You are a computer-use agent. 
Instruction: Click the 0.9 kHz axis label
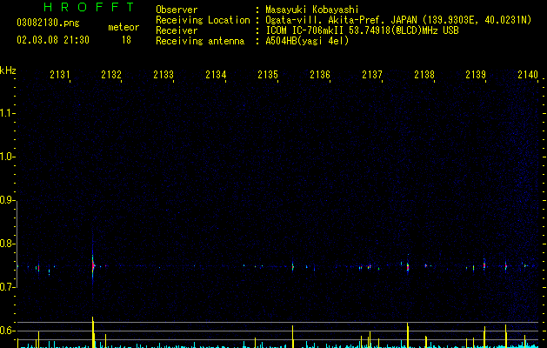click(7, 200)
